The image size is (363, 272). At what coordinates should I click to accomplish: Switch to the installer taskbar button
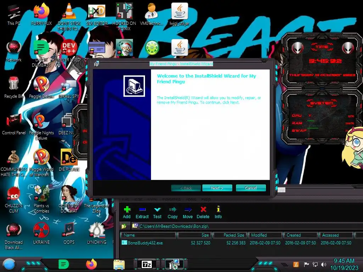pyautogui.click(x=174, y=264)
